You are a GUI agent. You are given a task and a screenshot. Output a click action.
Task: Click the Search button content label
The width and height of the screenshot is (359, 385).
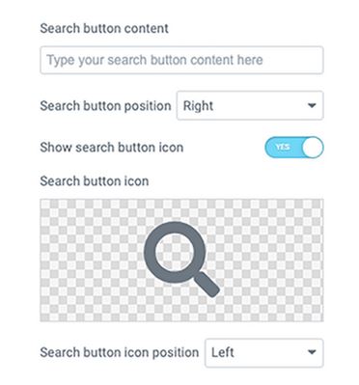coord(104,28)
